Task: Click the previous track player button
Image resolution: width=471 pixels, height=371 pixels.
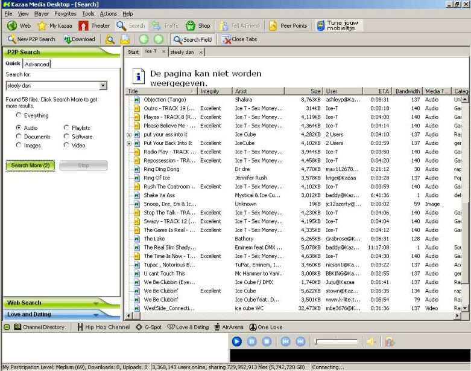Action: pyautogui.click(x=285, y=341)
